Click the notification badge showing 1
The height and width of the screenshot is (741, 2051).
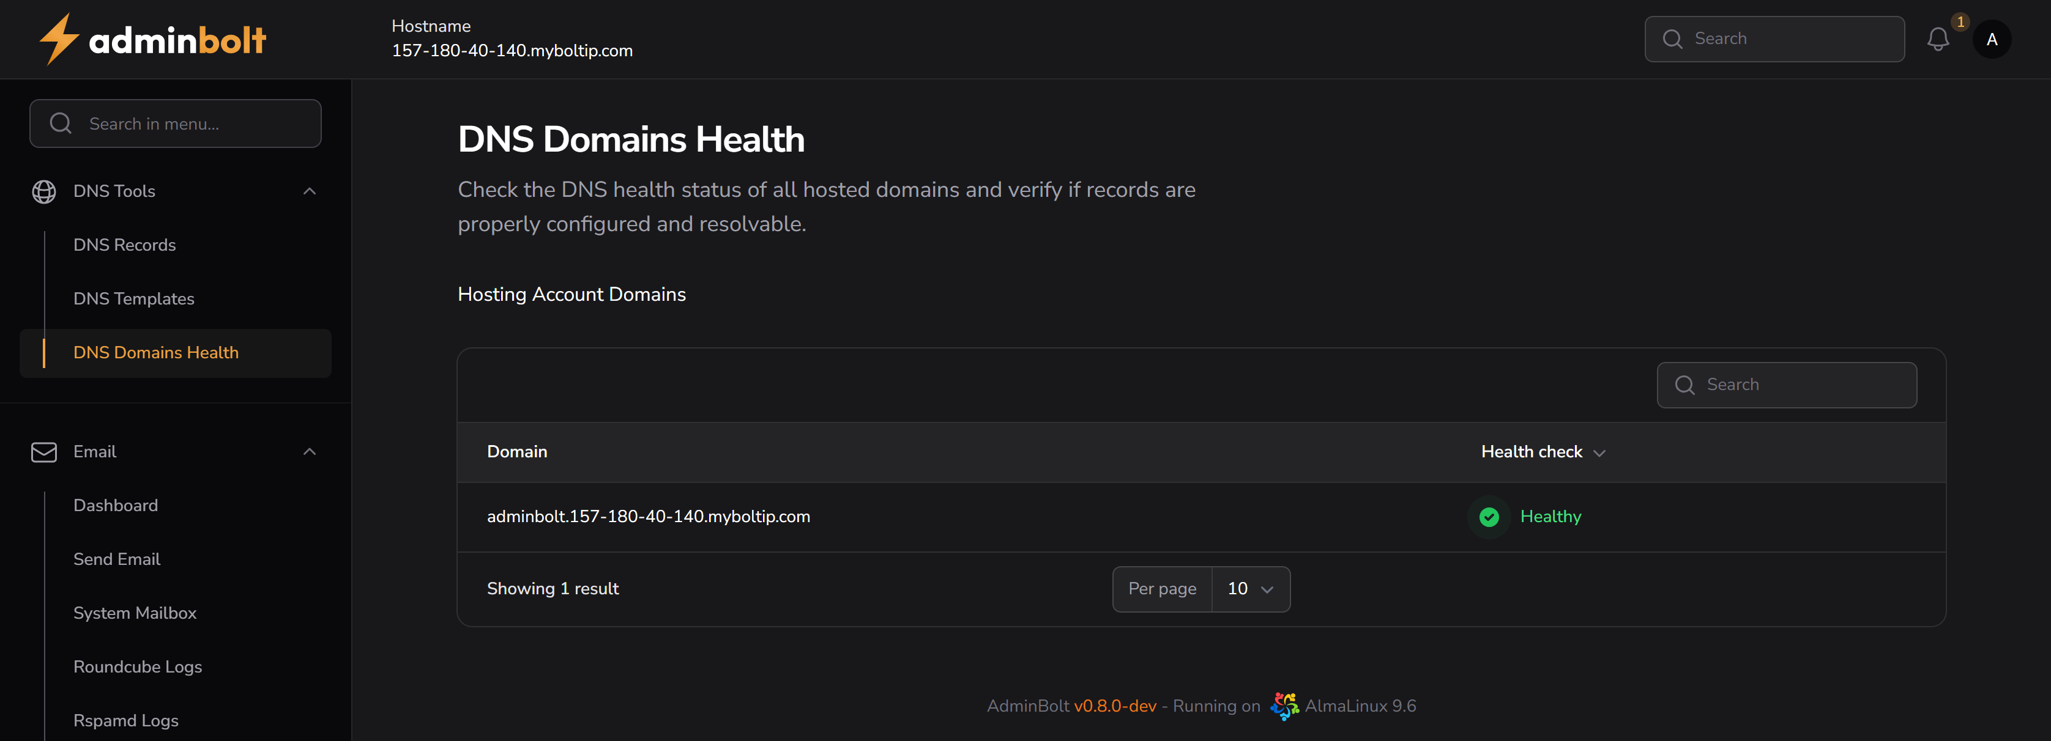(x=1960, y=21)
